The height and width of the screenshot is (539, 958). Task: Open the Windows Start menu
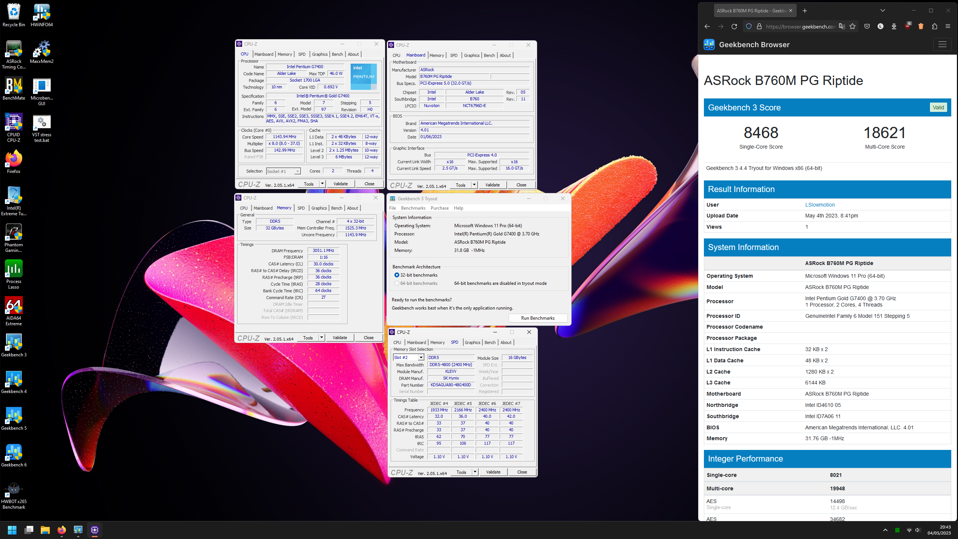pyautogui.click(x=12, y=530)
